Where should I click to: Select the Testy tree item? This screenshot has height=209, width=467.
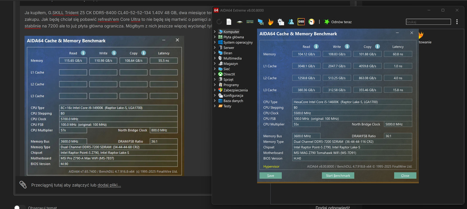(x=227, y=106)
